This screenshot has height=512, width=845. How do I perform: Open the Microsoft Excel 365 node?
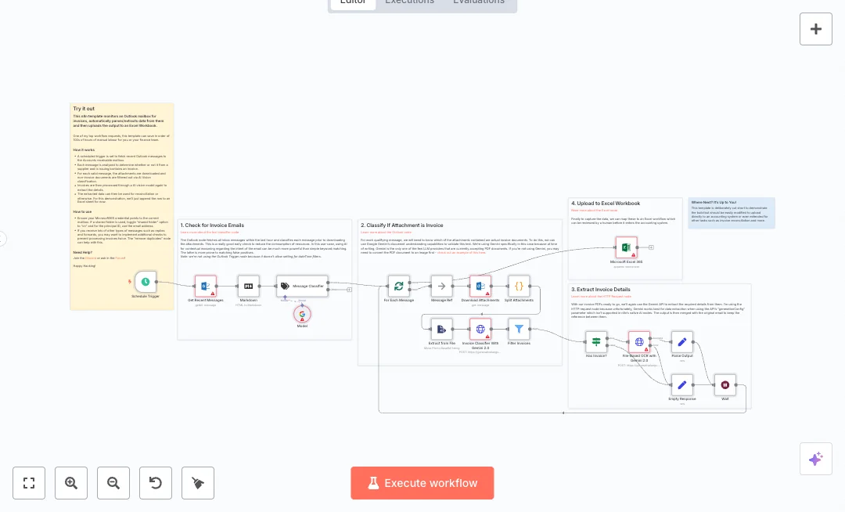(626, 247)
